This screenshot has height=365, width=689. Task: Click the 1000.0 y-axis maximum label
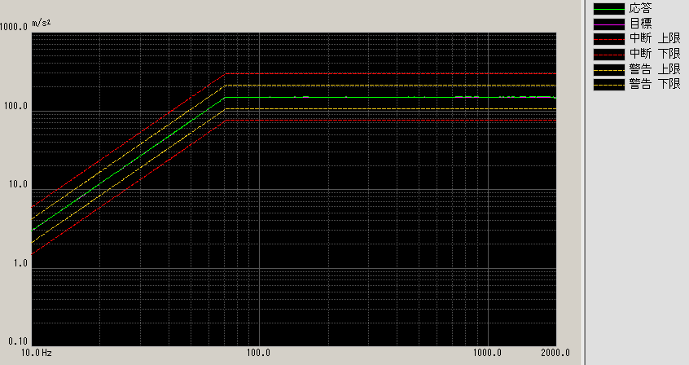point(14,27)
